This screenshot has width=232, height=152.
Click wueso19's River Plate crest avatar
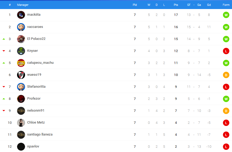(21, 75)
